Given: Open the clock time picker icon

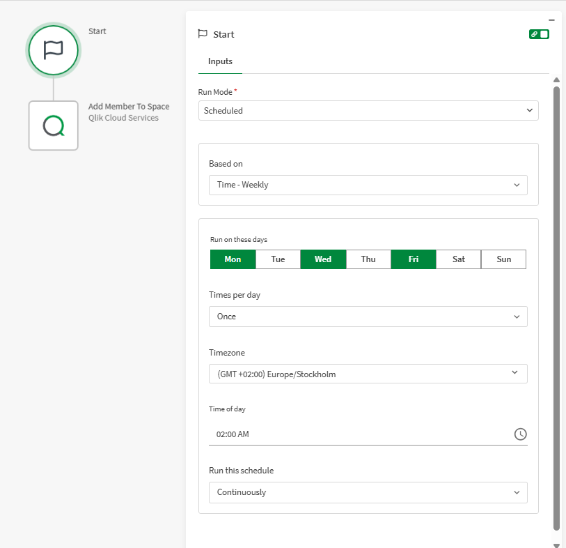Looking at the screenshot, I should [520, 434].
